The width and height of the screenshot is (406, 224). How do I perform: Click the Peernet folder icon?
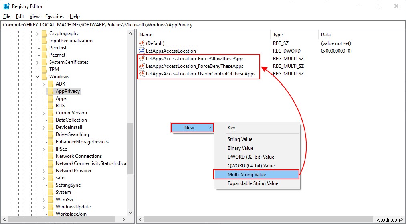44,55
